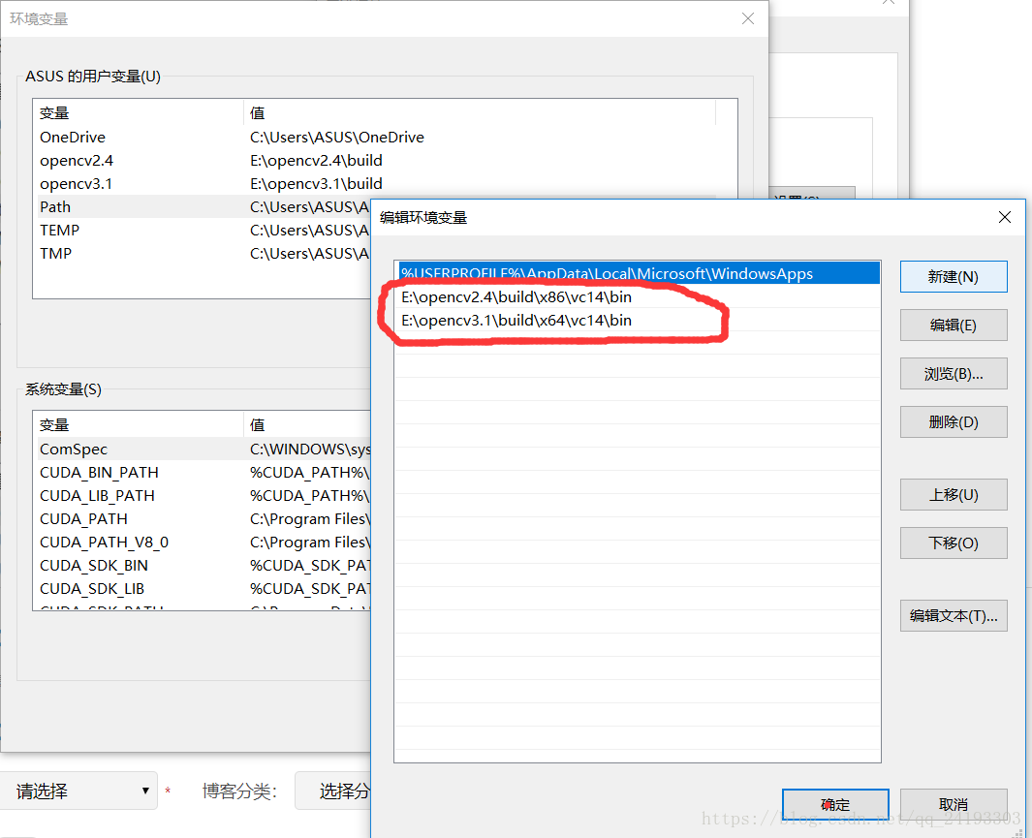Click the 上移(U) move up button
This screenshot has width=1032, height=838.
953,494
